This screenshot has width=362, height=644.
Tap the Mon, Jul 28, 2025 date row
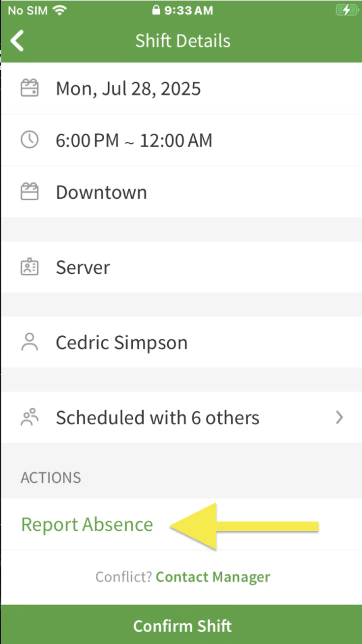pos(182,88)
